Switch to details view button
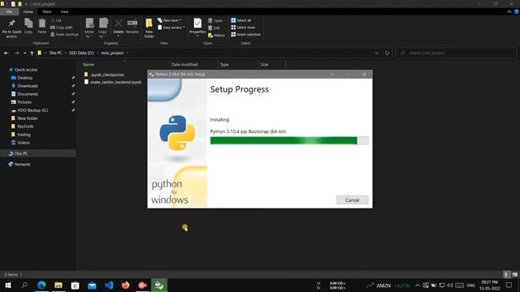The height and width of the screenshot is (292, 520). tap(506, 275)
